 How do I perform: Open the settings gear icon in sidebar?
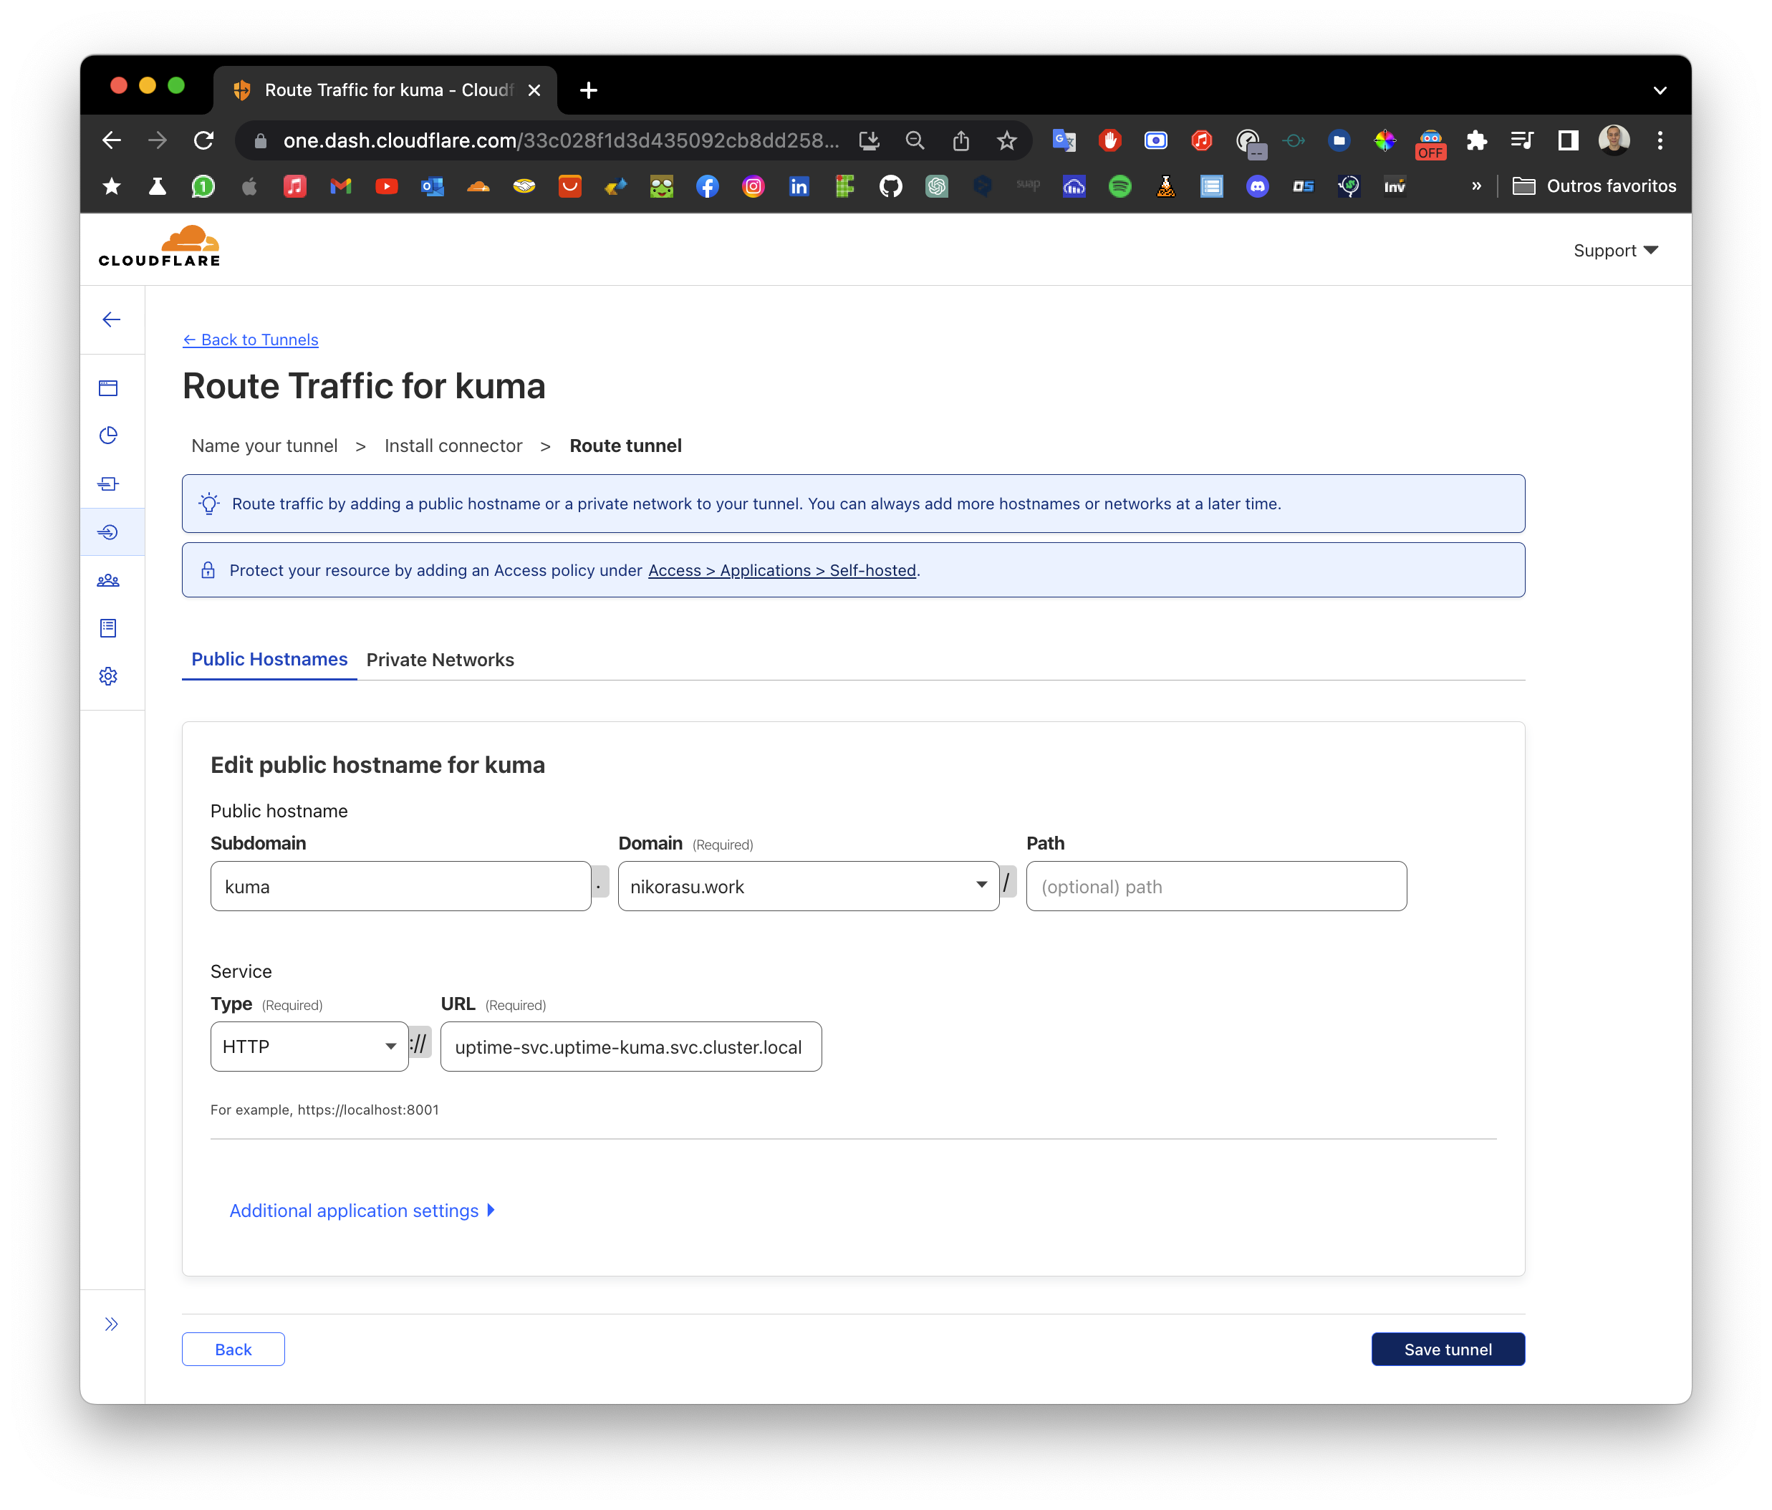(x=109, y=677)
